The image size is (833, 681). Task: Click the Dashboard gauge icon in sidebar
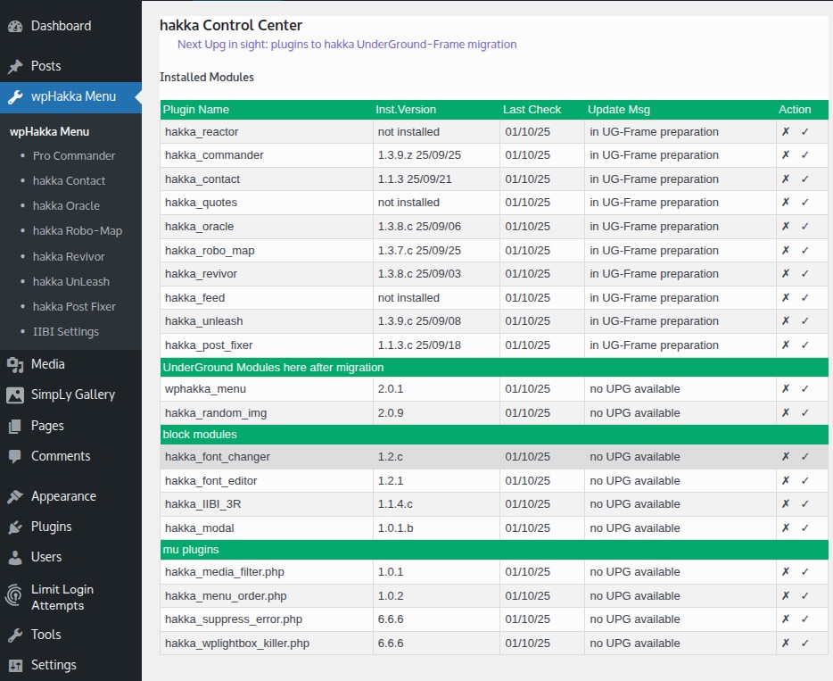(x=15, y=26)
